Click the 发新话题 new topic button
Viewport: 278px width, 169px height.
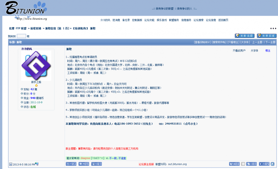(x=244, y=36)
